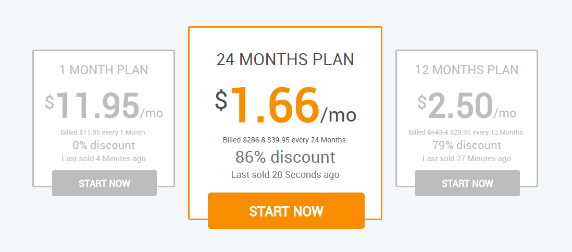Click START NOW under 12 Months Plan
Viewport: 572px width, 252px height.
(467, 183)
